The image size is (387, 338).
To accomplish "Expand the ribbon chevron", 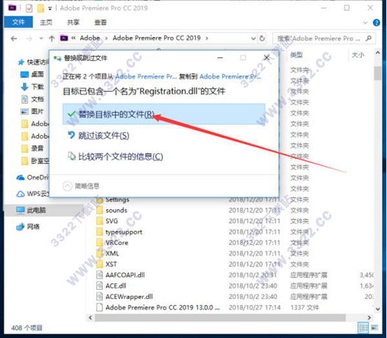I will coord(365,23).
